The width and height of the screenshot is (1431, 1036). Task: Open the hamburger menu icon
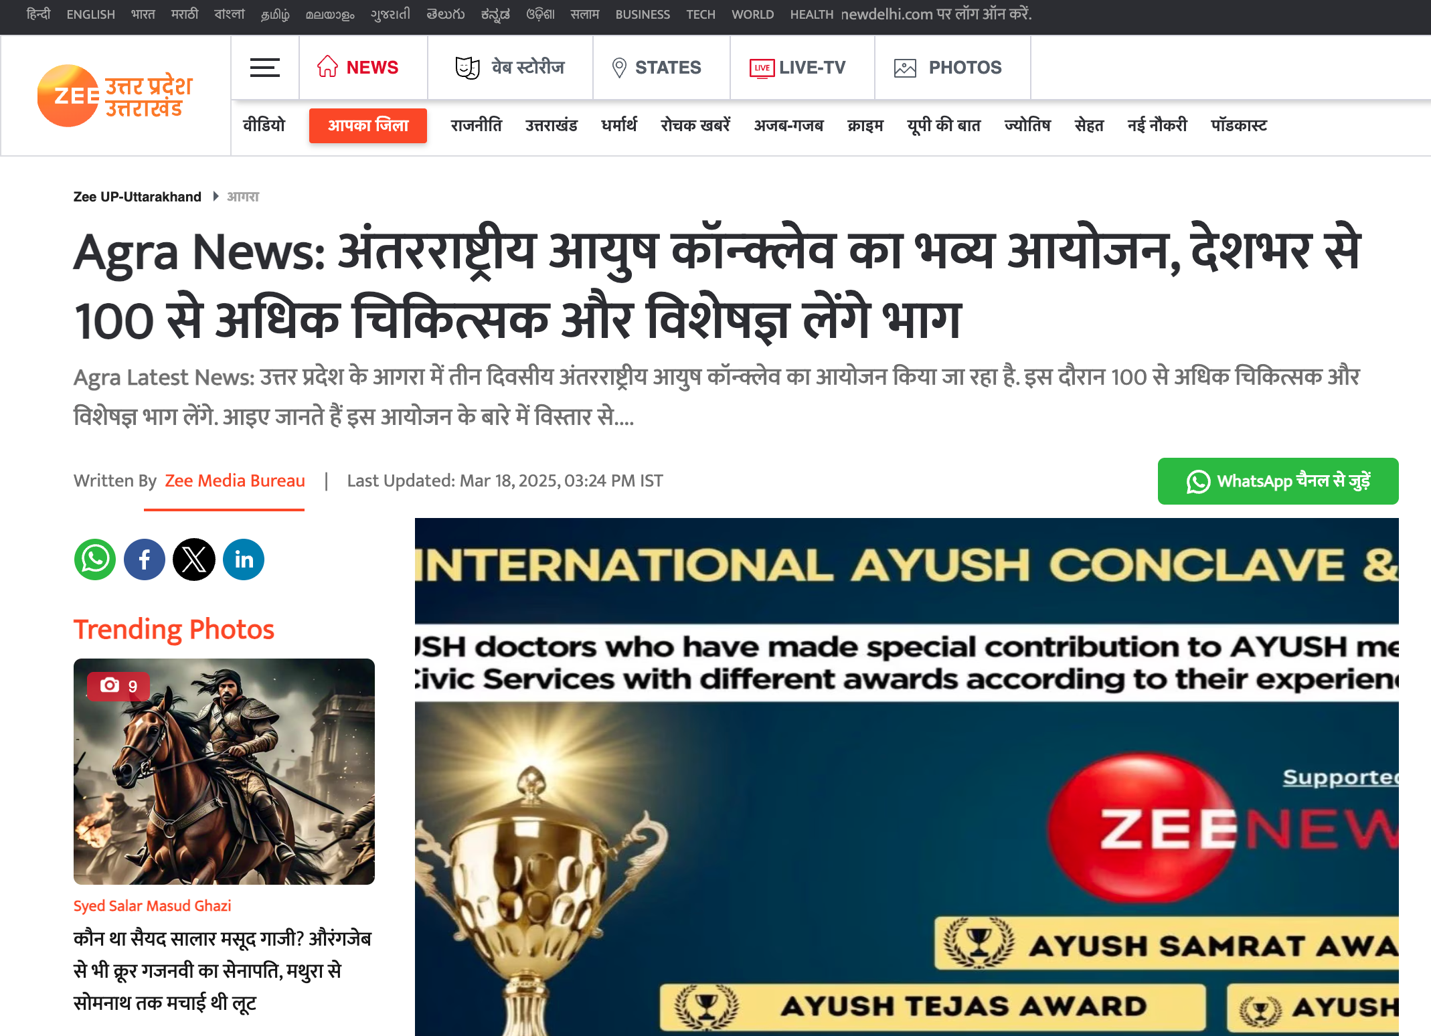[x=265, y=68]
